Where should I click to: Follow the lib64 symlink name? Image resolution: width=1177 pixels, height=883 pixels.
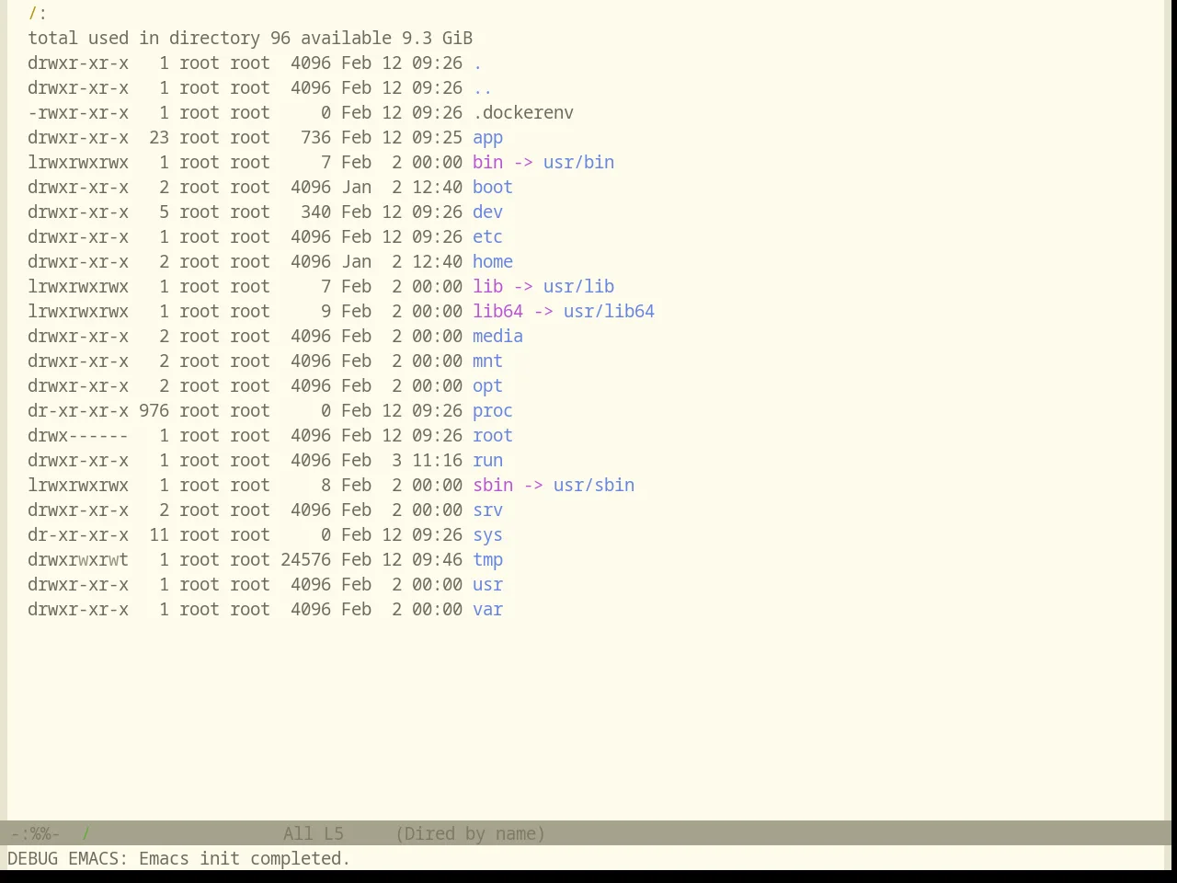coord(497,312)
